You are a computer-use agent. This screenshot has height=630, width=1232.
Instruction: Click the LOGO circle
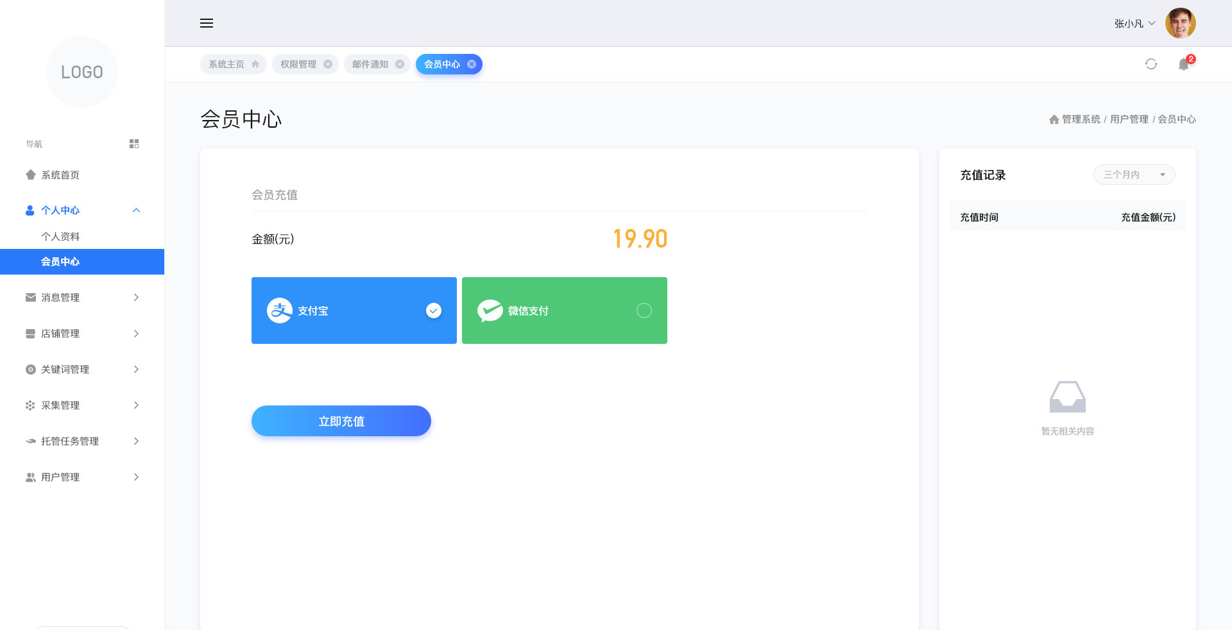click(82, 72)
